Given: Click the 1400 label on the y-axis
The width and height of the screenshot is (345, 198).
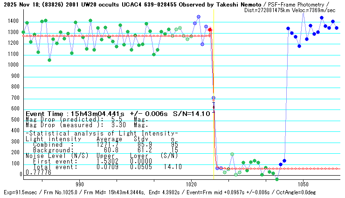Looking at the screenshot, I should [13, 21].
